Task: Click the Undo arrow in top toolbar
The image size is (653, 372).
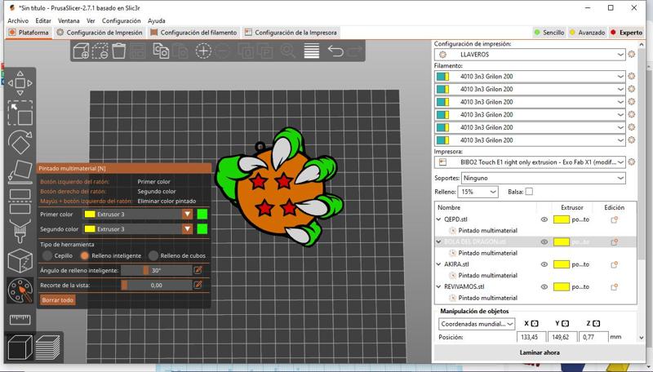Action: pos(335,51)
